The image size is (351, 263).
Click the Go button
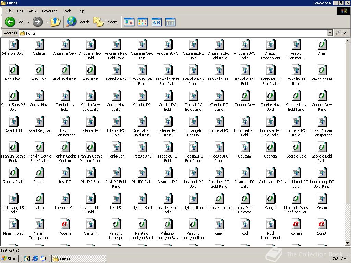[341, 33]
